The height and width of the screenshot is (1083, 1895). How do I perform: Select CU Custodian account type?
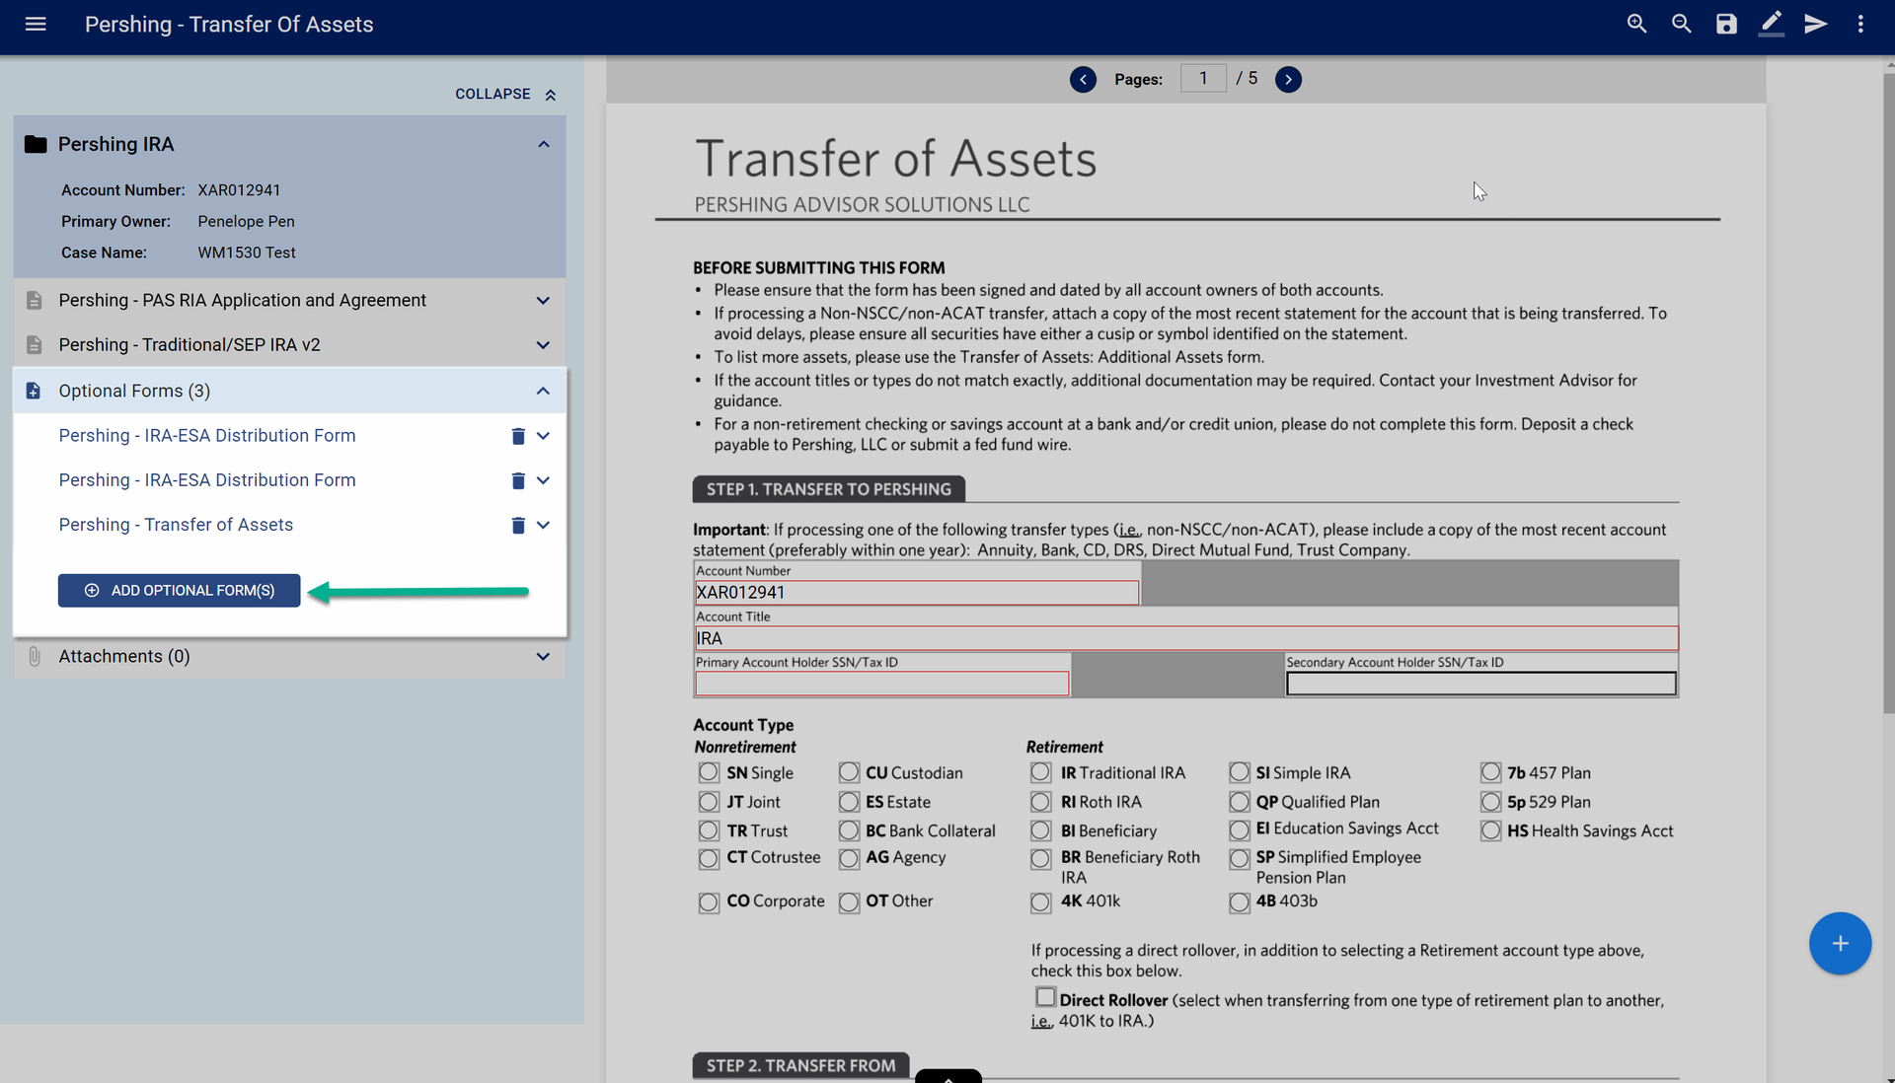pos(849,772)
